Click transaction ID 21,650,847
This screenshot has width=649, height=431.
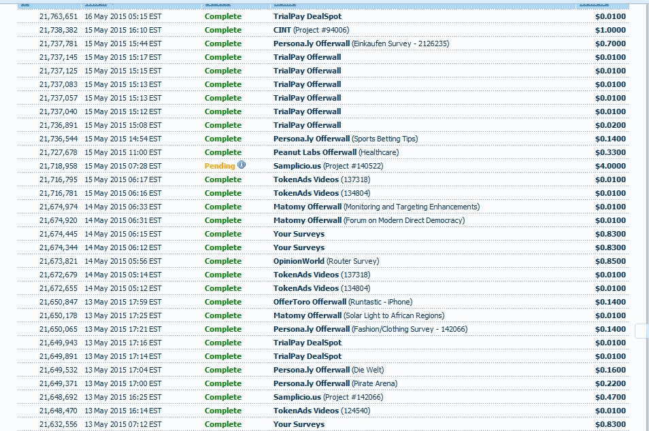coord(59,303)
